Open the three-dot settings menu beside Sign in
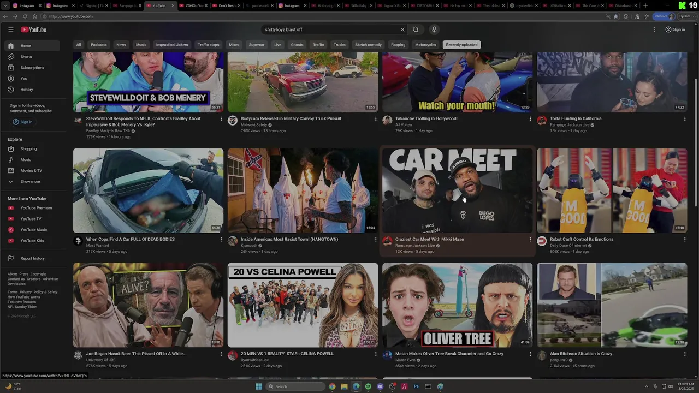Image resolution: width=699 pixels, height=393 pixels. point(655,29)
